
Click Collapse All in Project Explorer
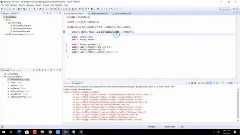(x=44, y=13)
